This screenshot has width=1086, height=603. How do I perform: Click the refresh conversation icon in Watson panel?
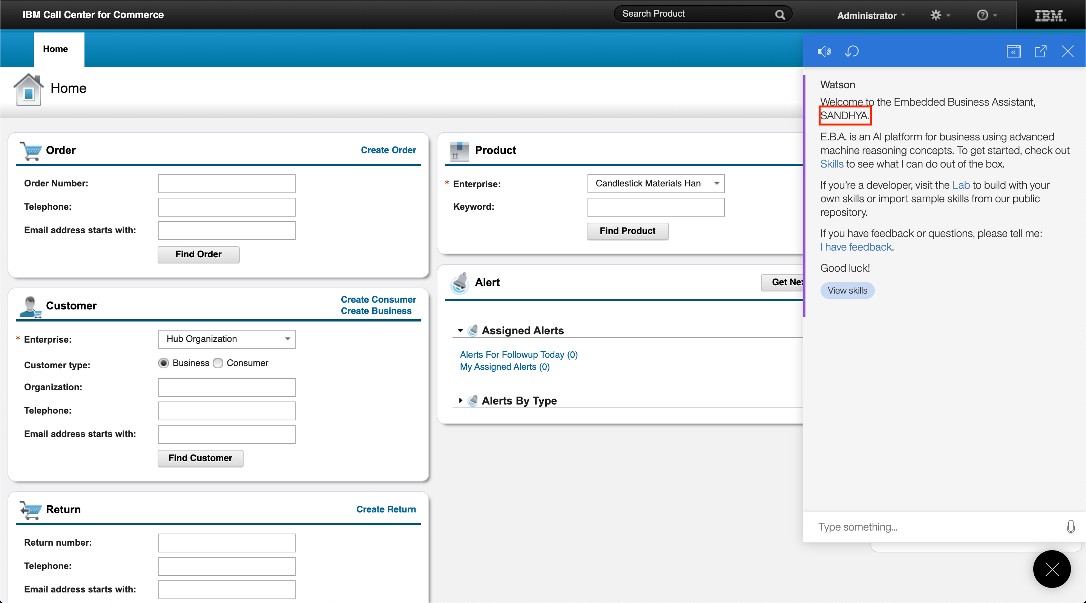click(x=851, y=51)
